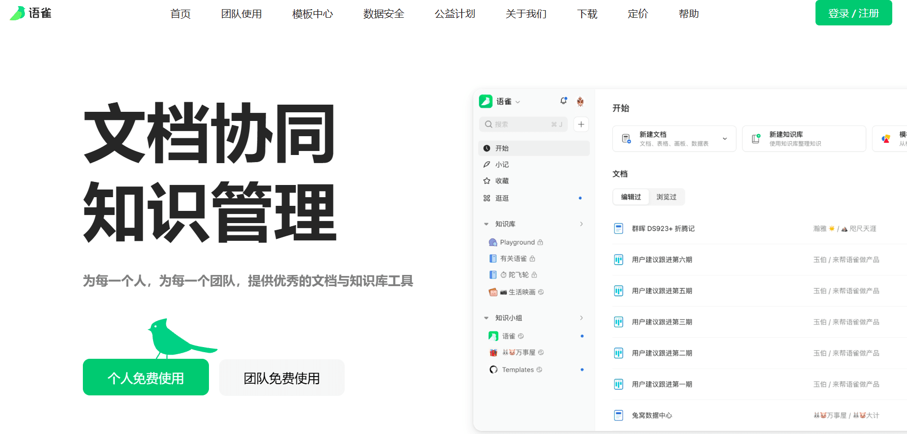
Task: Select 公益计划 in the navigation bar
Action: (455, 14)
